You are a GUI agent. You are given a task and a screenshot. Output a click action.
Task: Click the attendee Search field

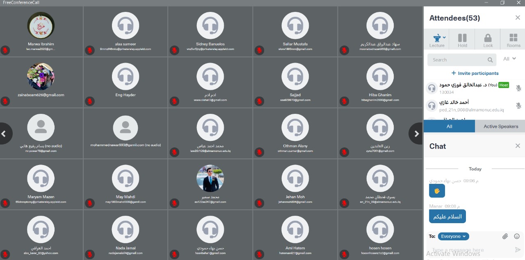[462, 60]
